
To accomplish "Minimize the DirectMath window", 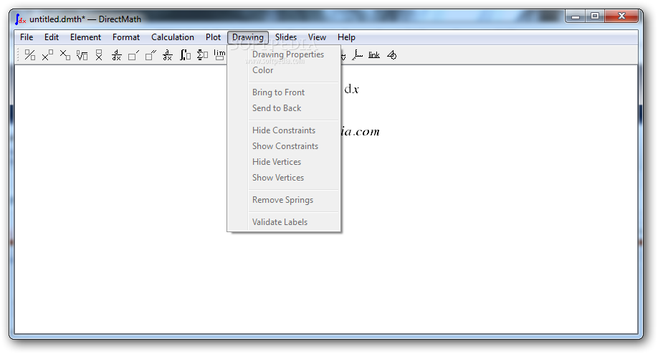I will click(x=576, y=16).
